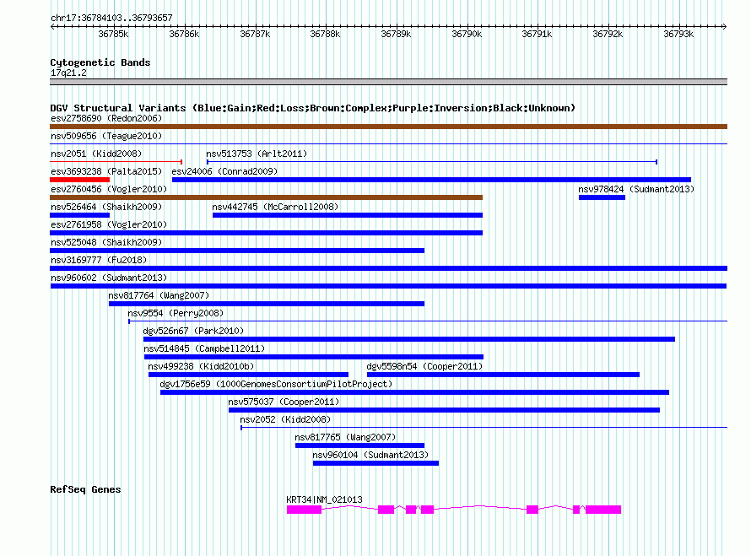
Task: Click the KRT34|NM_021013 gene label
Action: 324,499
